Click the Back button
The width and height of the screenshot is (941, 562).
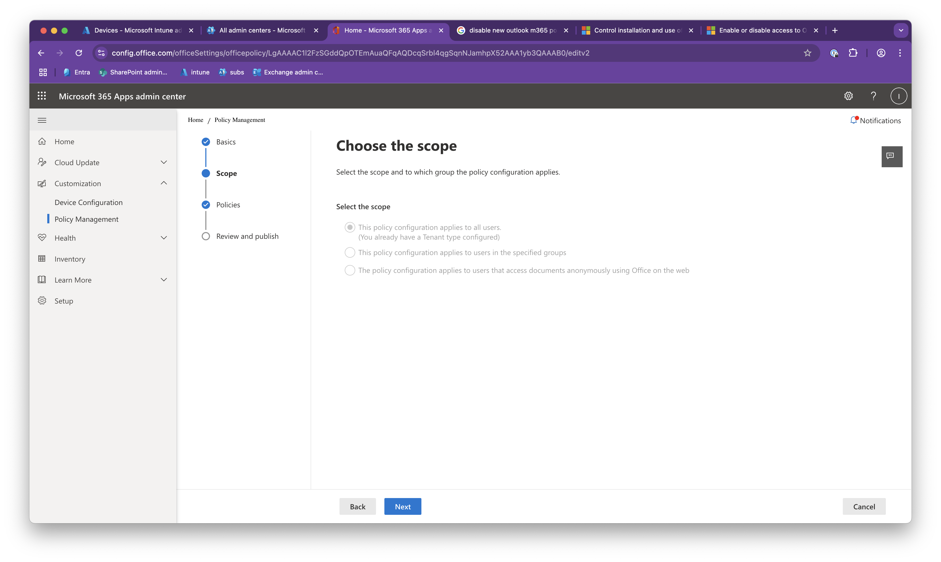pyautogui.click(x=357, y=506)
